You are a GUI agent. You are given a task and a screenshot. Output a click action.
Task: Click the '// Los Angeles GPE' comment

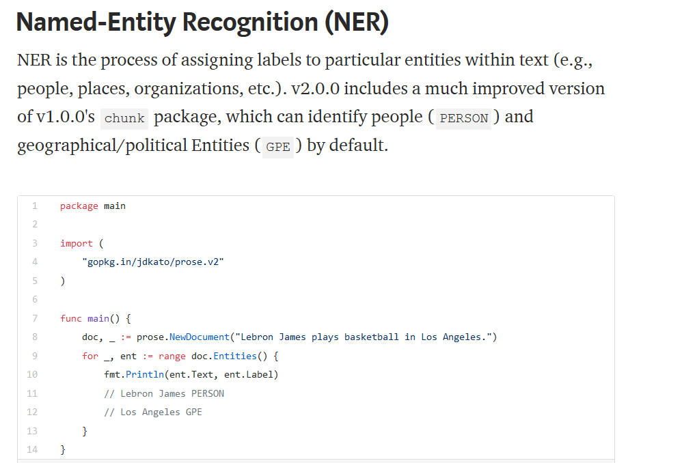[153, 412]
